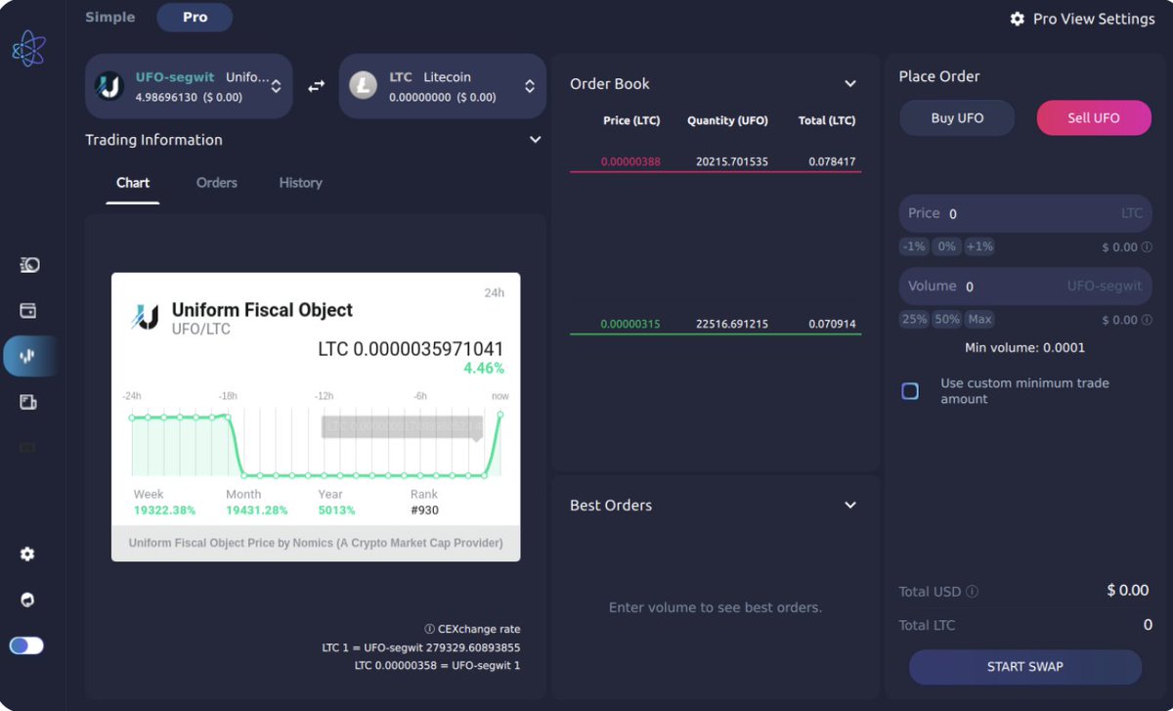Set volume to 25%

coord(914,319)
